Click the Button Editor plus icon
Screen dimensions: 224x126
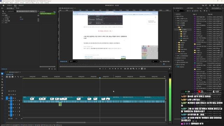click(x=169, y=69)
